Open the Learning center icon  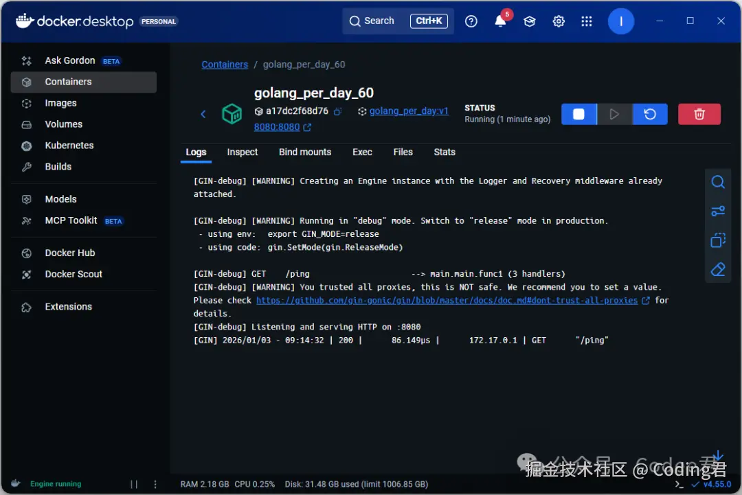pos(530,21)
